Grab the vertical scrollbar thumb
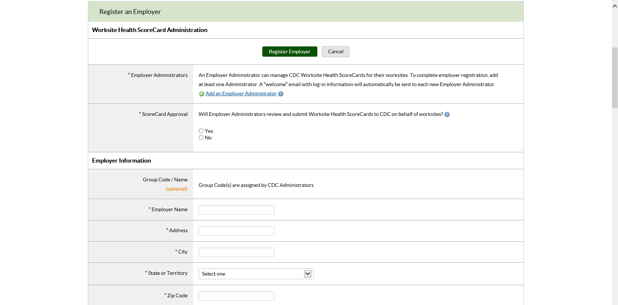The image size is (618, 305). (x=615, y=77)
